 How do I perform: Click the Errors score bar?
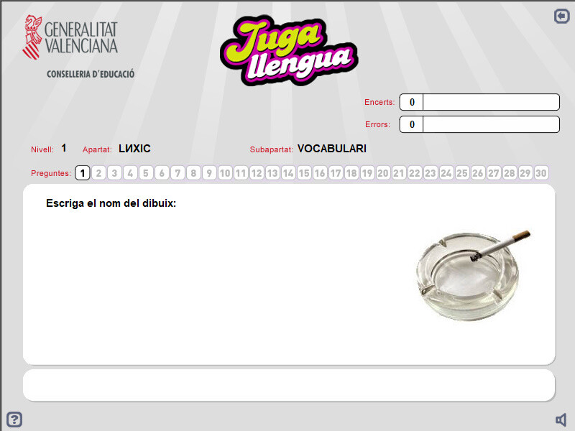[x=479, y=124]
